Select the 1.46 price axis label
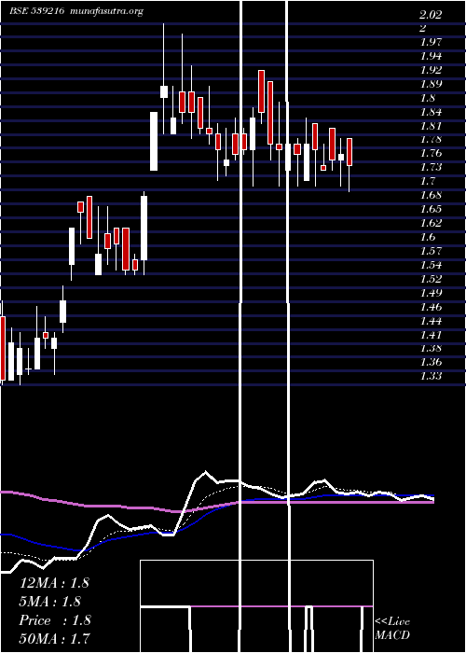This screenshot has width=466, height=653. (431, 307)
